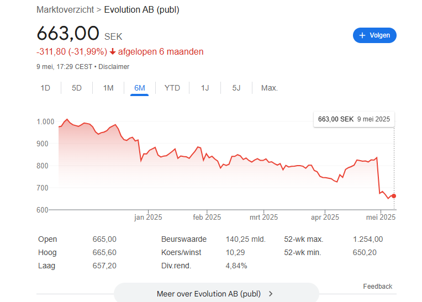Switch to the 1M chart range
Screen dimensions: 422x302
(108, 88)
